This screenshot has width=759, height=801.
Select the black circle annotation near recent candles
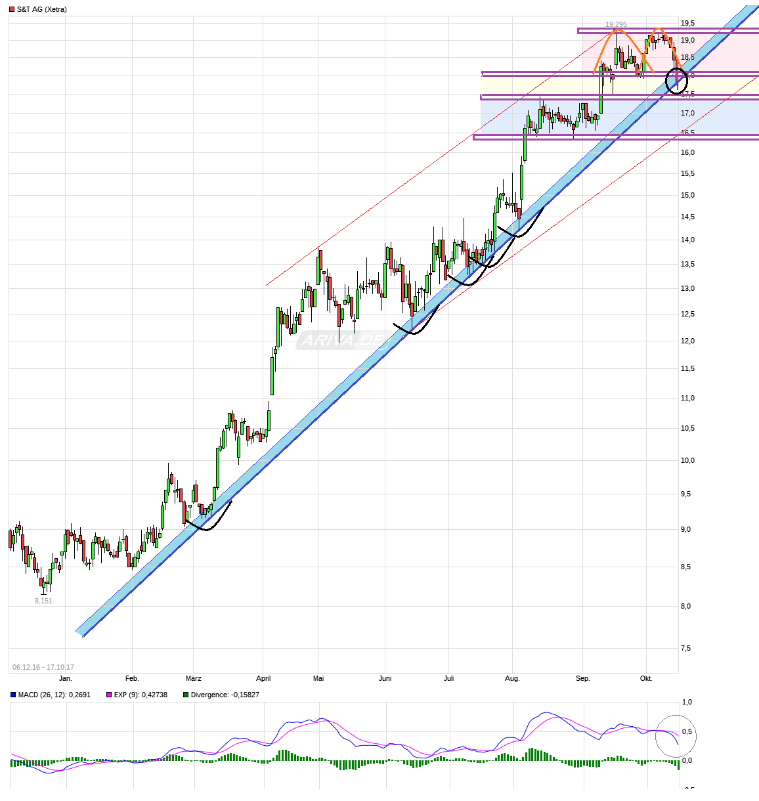676,80
